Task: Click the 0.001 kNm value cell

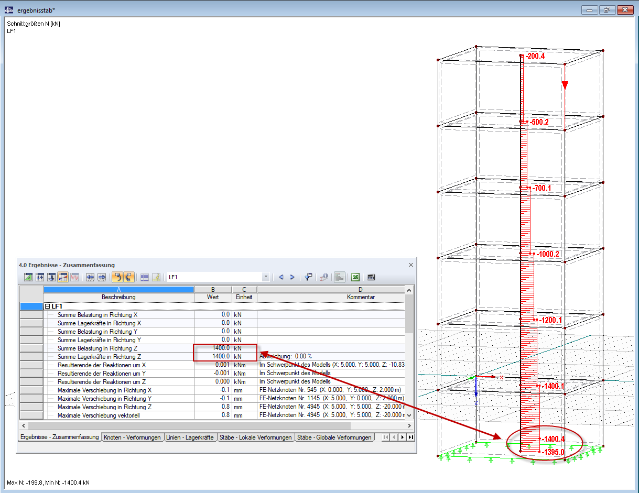Action: click(213, 365)
